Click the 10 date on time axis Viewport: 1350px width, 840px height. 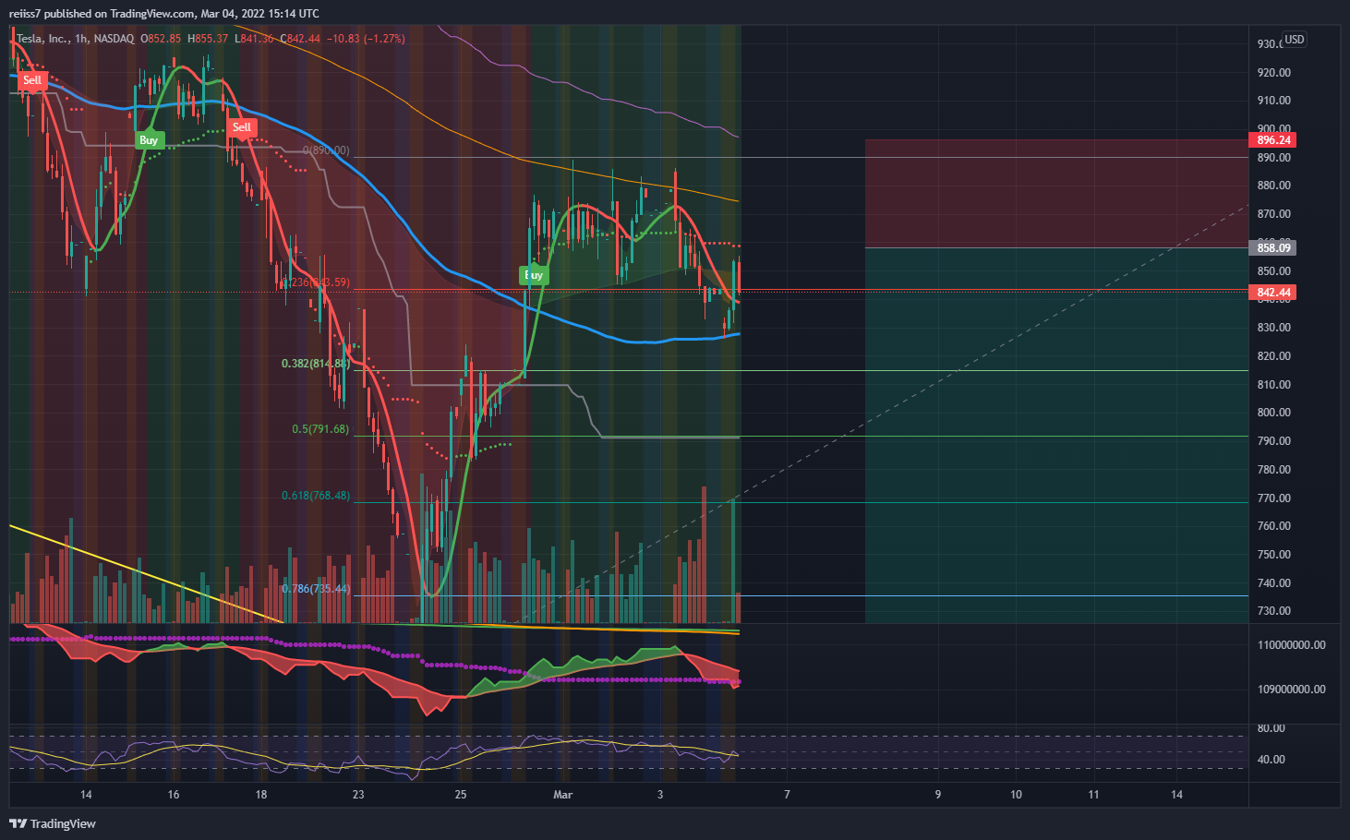point(1016,795)
